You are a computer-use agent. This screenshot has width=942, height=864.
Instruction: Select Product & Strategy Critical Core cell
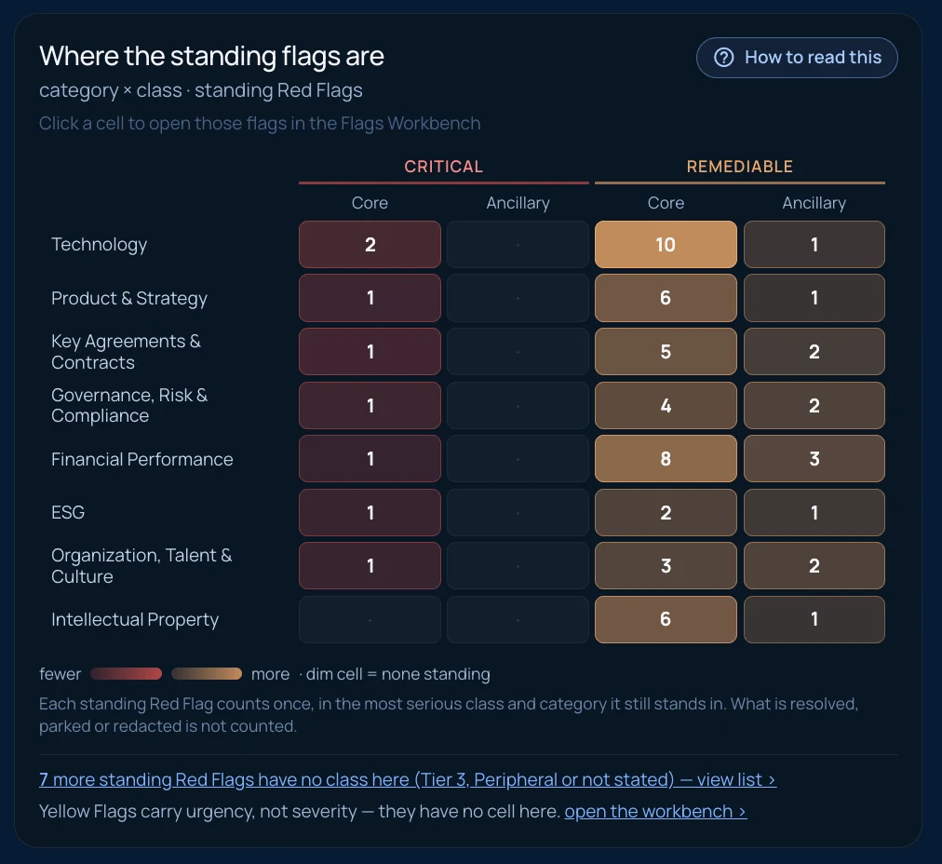[x=370, y=298]
